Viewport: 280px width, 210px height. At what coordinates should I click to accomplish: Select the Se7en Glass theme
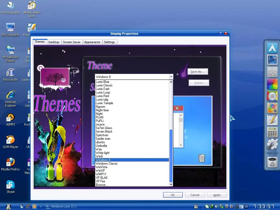132,128
